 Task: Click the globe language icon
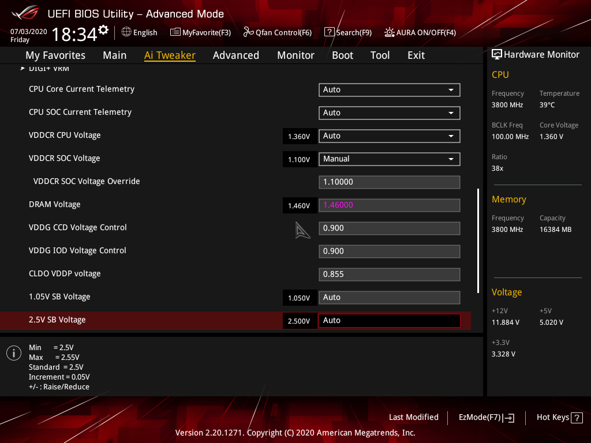tap(126, 32)
